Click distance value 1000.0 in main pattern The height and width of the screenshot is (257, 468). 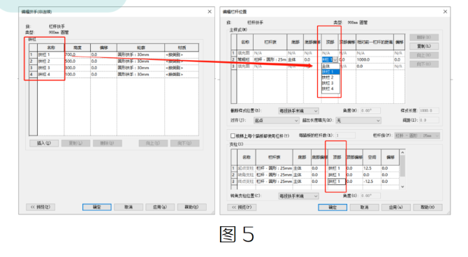[375, 59]
